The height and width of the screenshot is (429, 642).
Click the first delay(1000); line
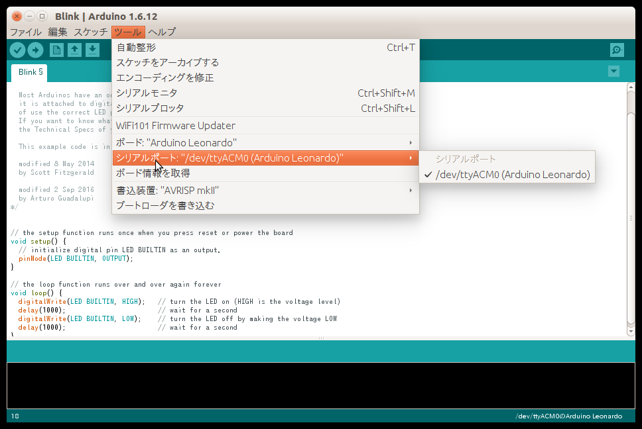coord(42,310)
